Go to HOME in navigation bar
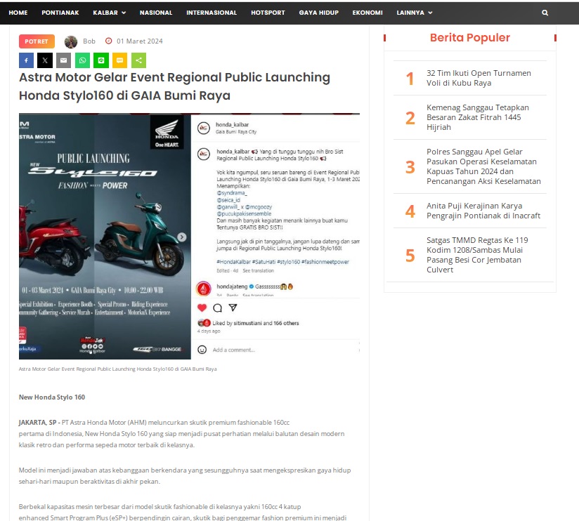Viewport: 579px width, 521px height. (x=18, y=13)
